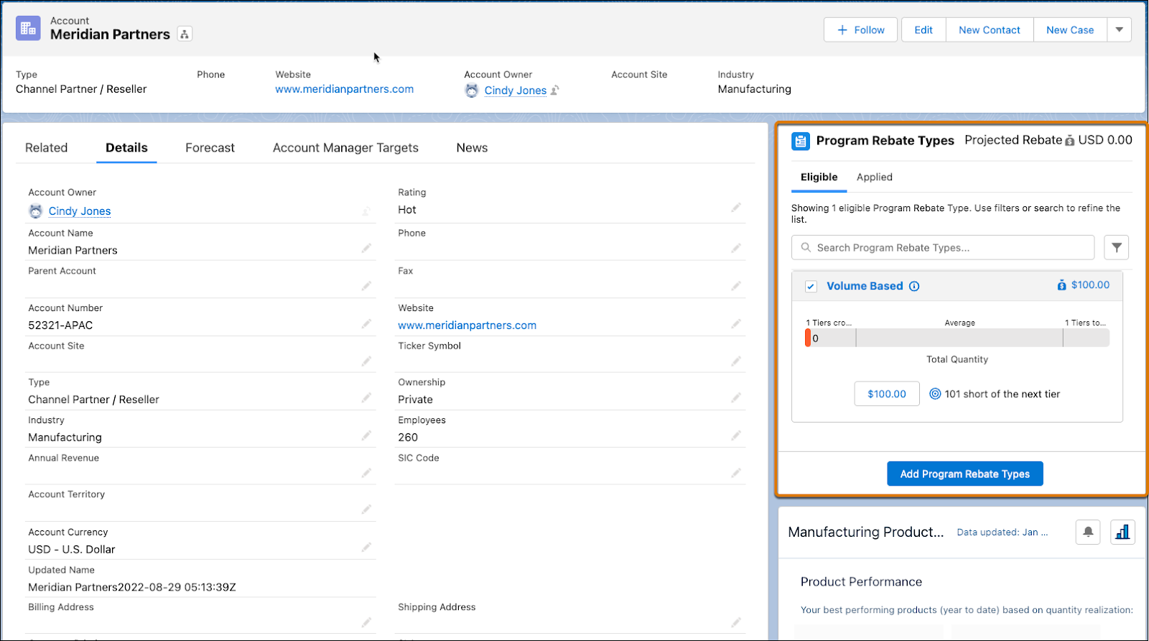Click the New Contact button
Image resolution: width=1149 pixels, height=641 pixels.
coord(989,29)
